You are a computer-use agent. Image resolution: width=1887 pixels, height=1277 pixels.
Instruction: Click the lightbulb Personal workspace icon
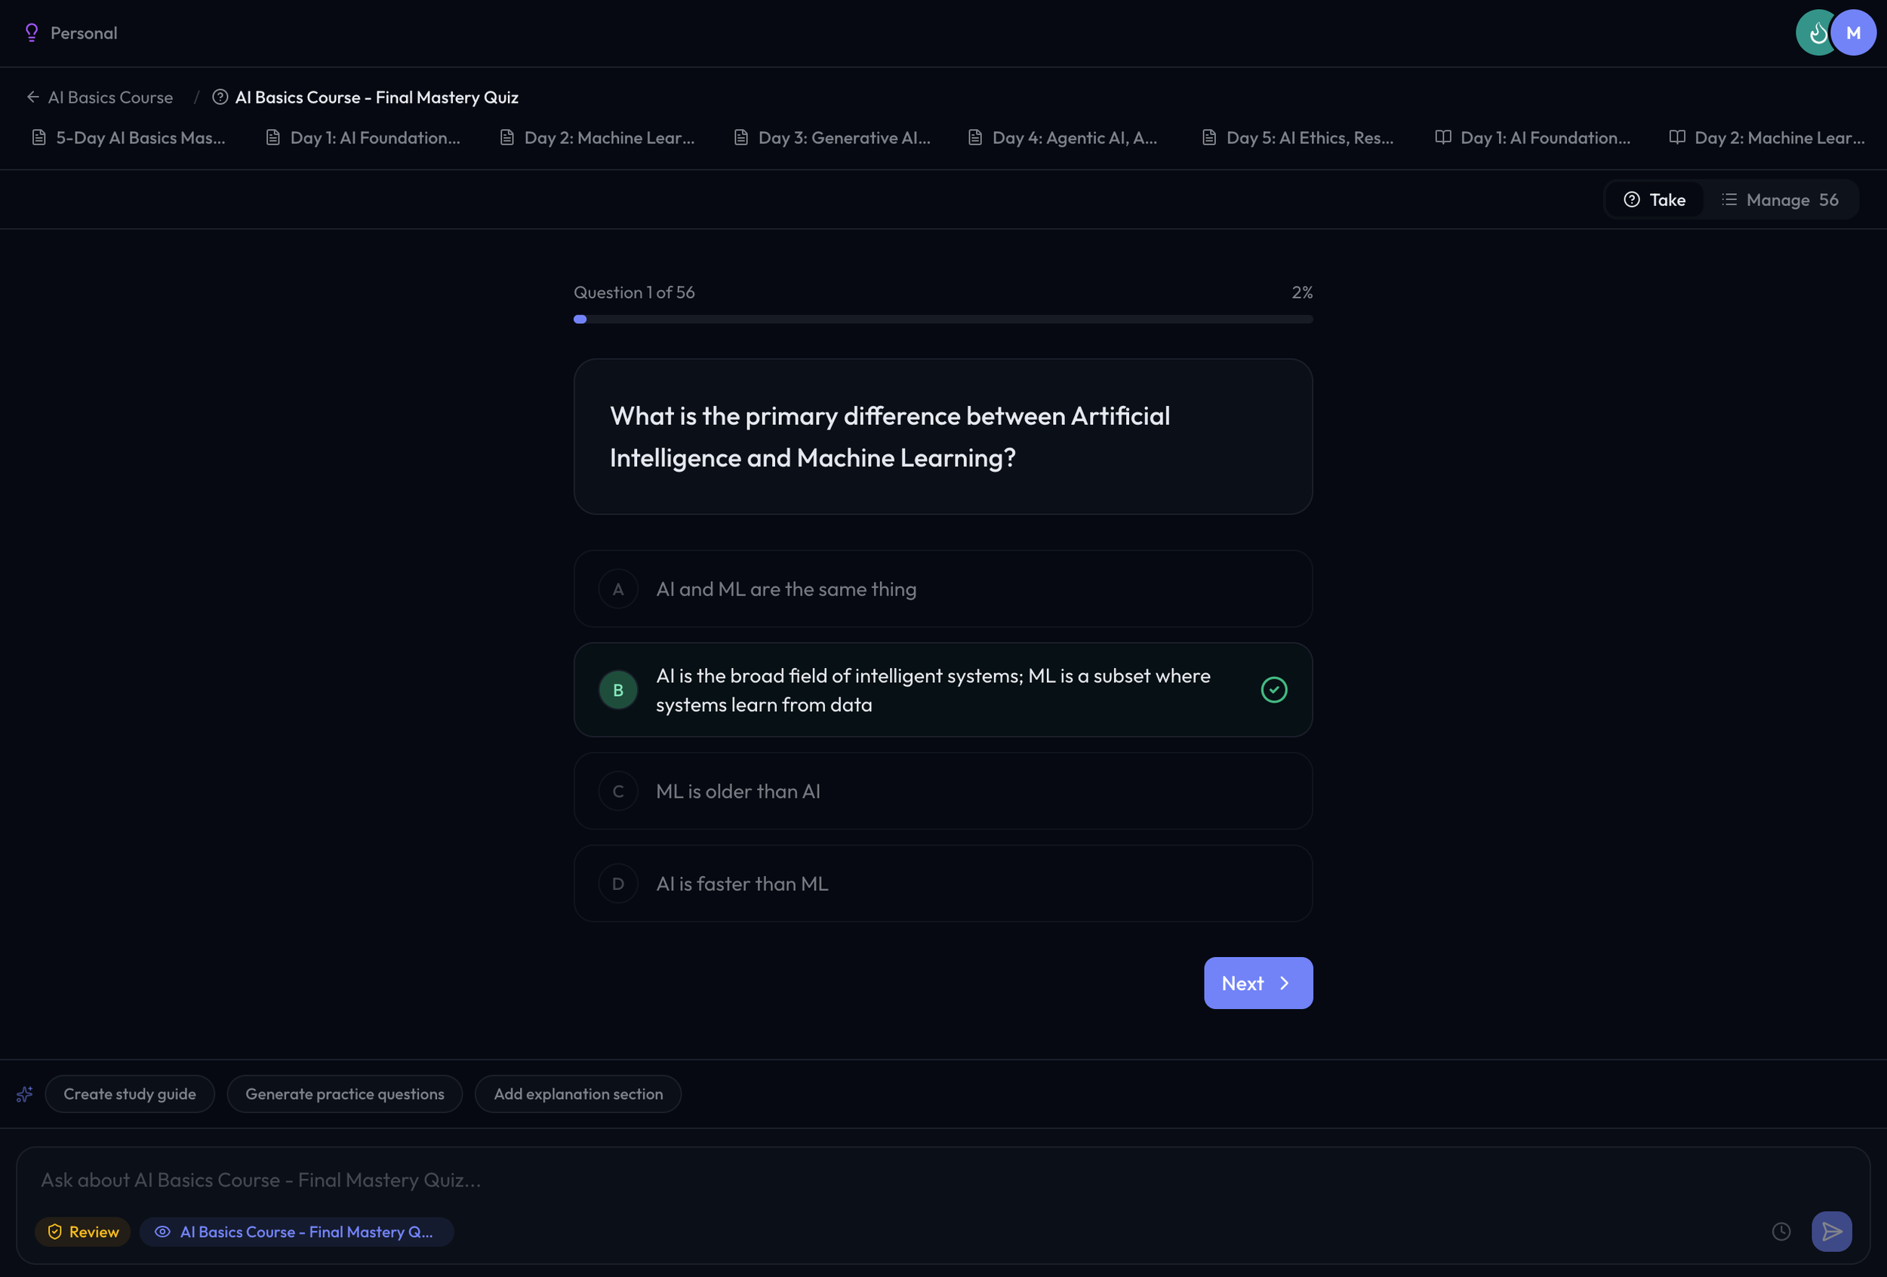(x=32, y=32)
